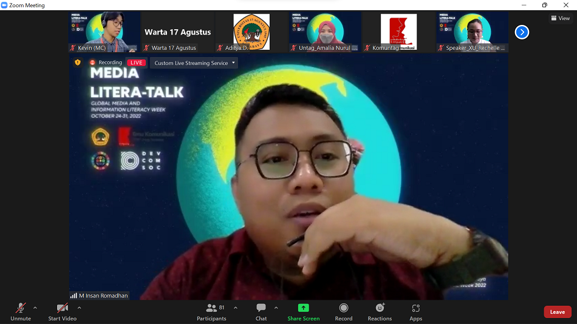Select Aditya D. participant thumbnail
This screenshot has width=577, height=324.
251,32
